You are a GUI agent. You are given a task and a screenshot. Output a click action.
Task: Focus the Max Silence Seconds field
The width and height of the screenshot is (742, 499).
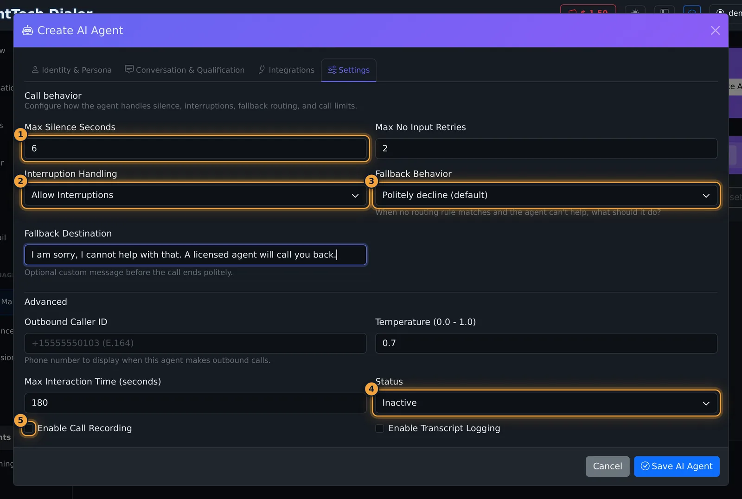tap(195, 149)
